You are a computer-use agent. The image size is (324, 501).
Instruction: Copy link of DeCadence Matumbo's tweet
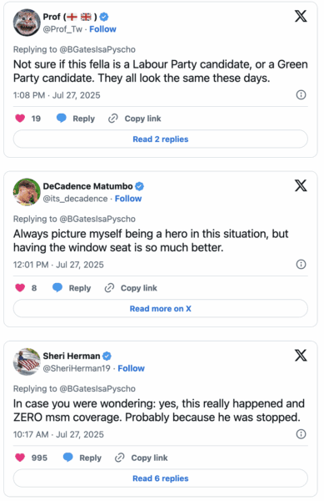tap(131, 288)
